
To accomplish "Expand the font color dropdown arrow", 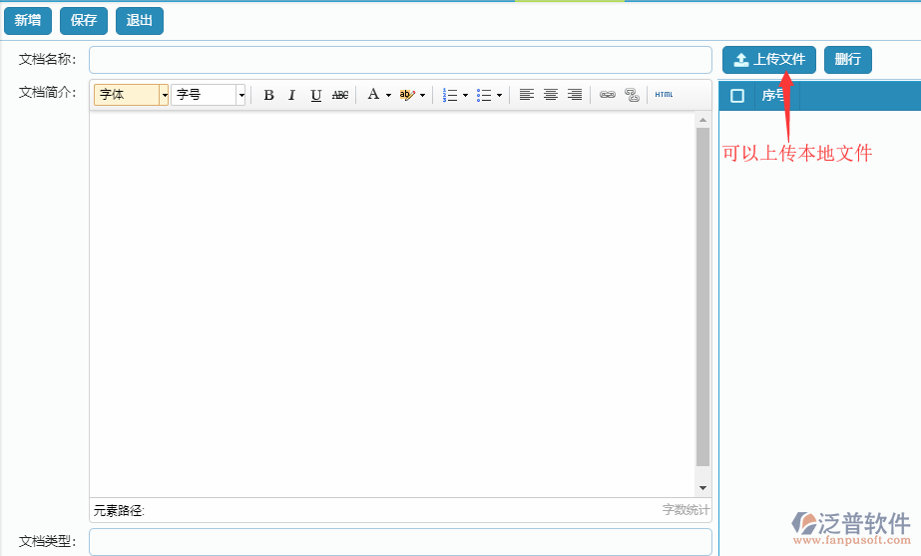I will (x=388, y=96).
